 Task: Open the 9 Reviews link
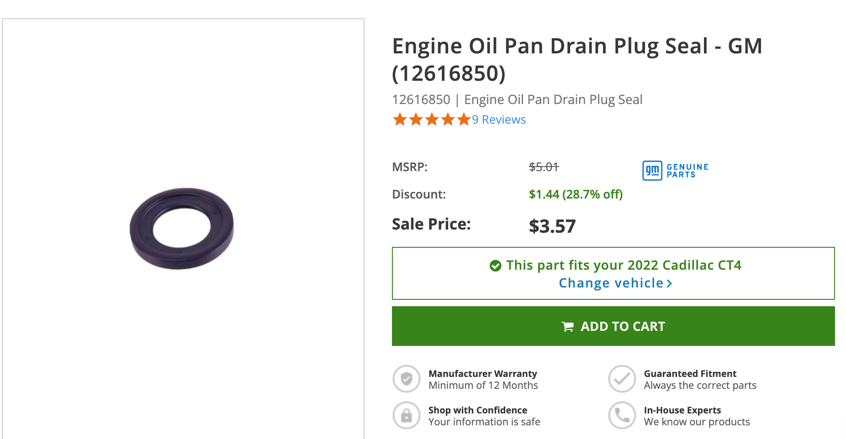point(499,120)
